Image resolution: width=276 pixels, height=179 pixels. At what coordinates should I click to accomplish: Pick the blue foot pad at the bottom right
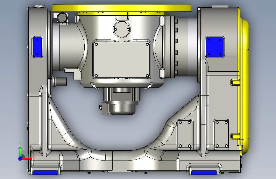[x=204, y=173]
